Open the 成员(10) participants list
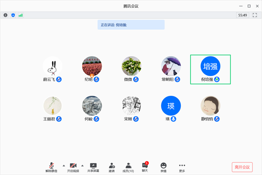The width and height of the screenshot is (262, 175). (128, 167)
